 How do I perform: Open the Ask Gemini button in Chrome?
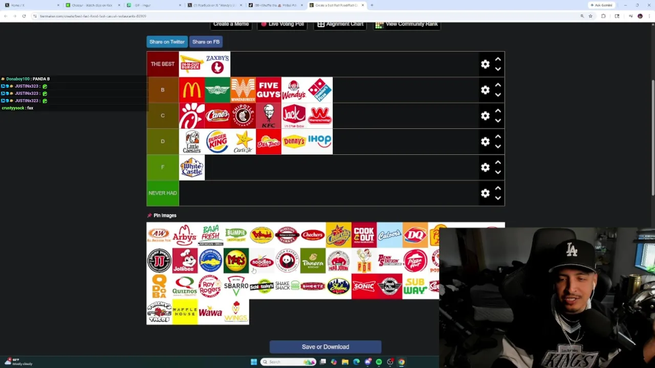[x=601, y=5]
